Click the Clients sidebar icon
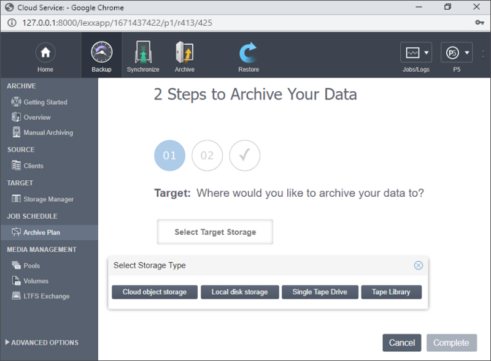This screenshot has width=491, height=361. click(x=16, y=165)
